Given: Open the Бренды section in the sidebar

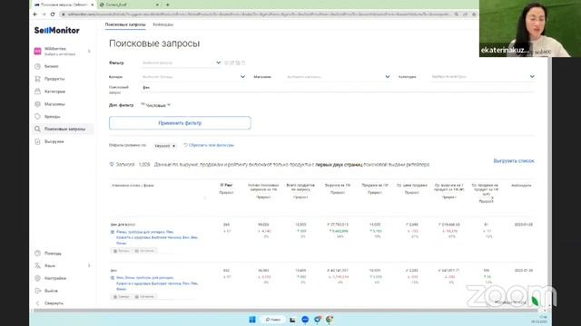Looking at the screenshot, I should tap(53, 117).
